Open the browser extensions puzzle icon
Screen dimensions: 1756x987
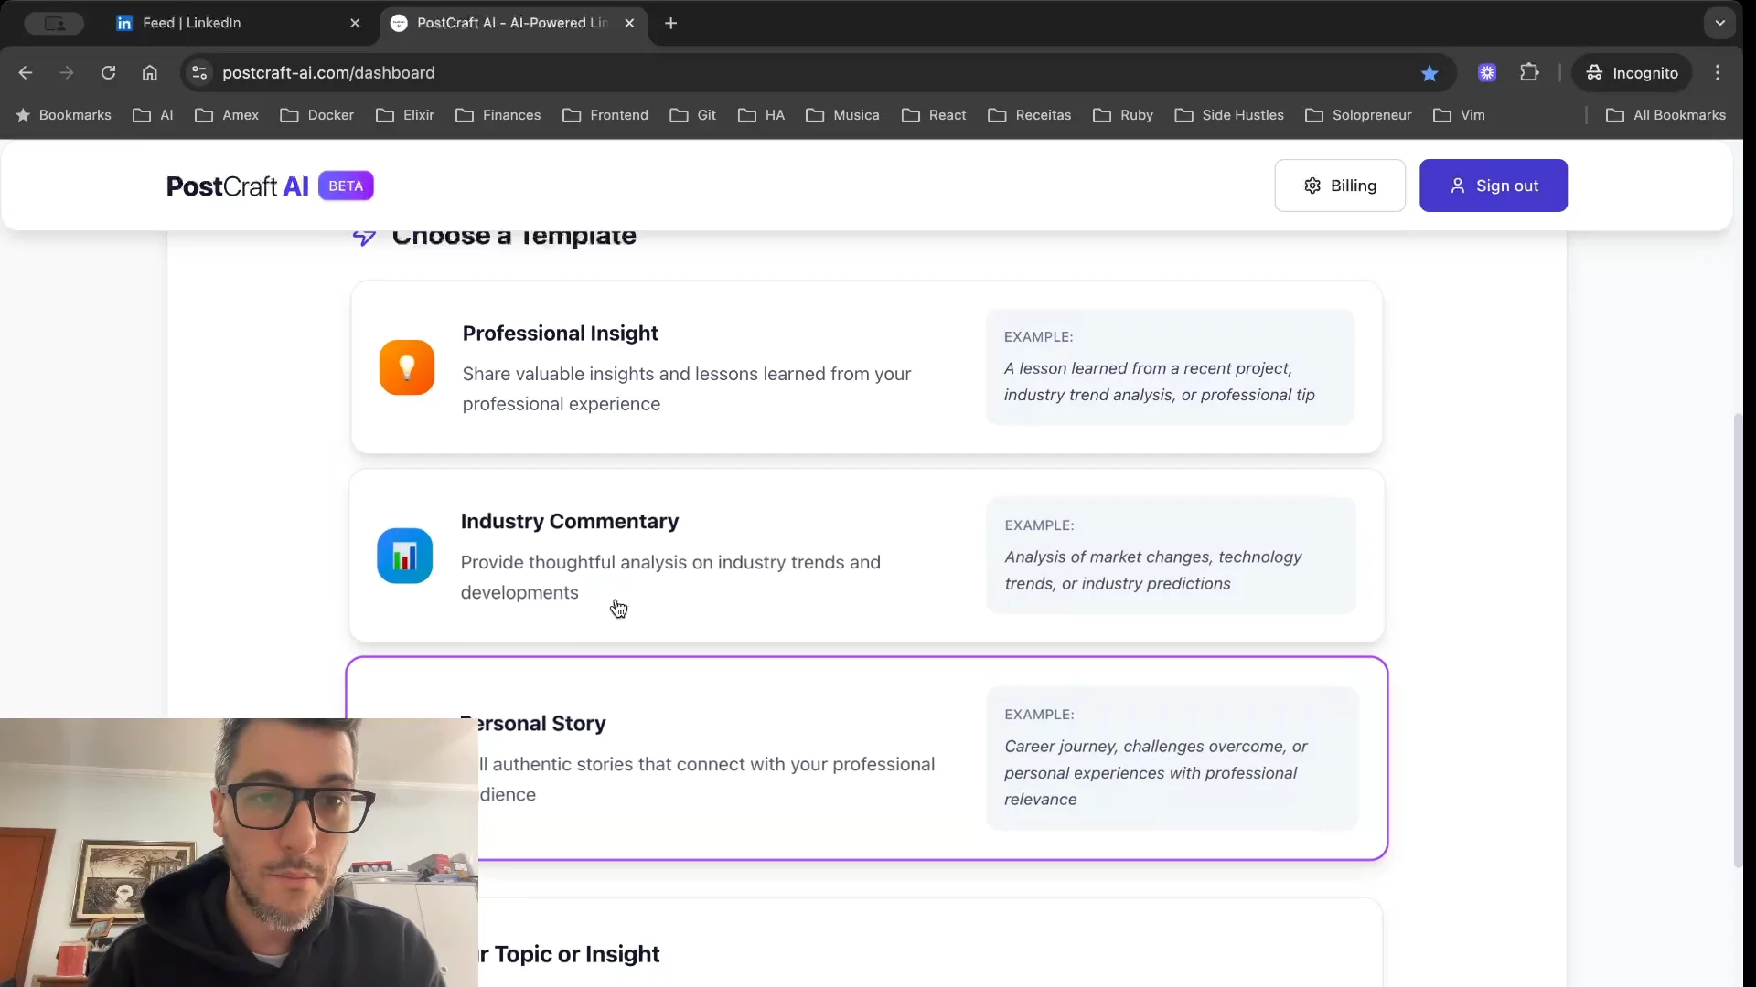click(1529, 72)
